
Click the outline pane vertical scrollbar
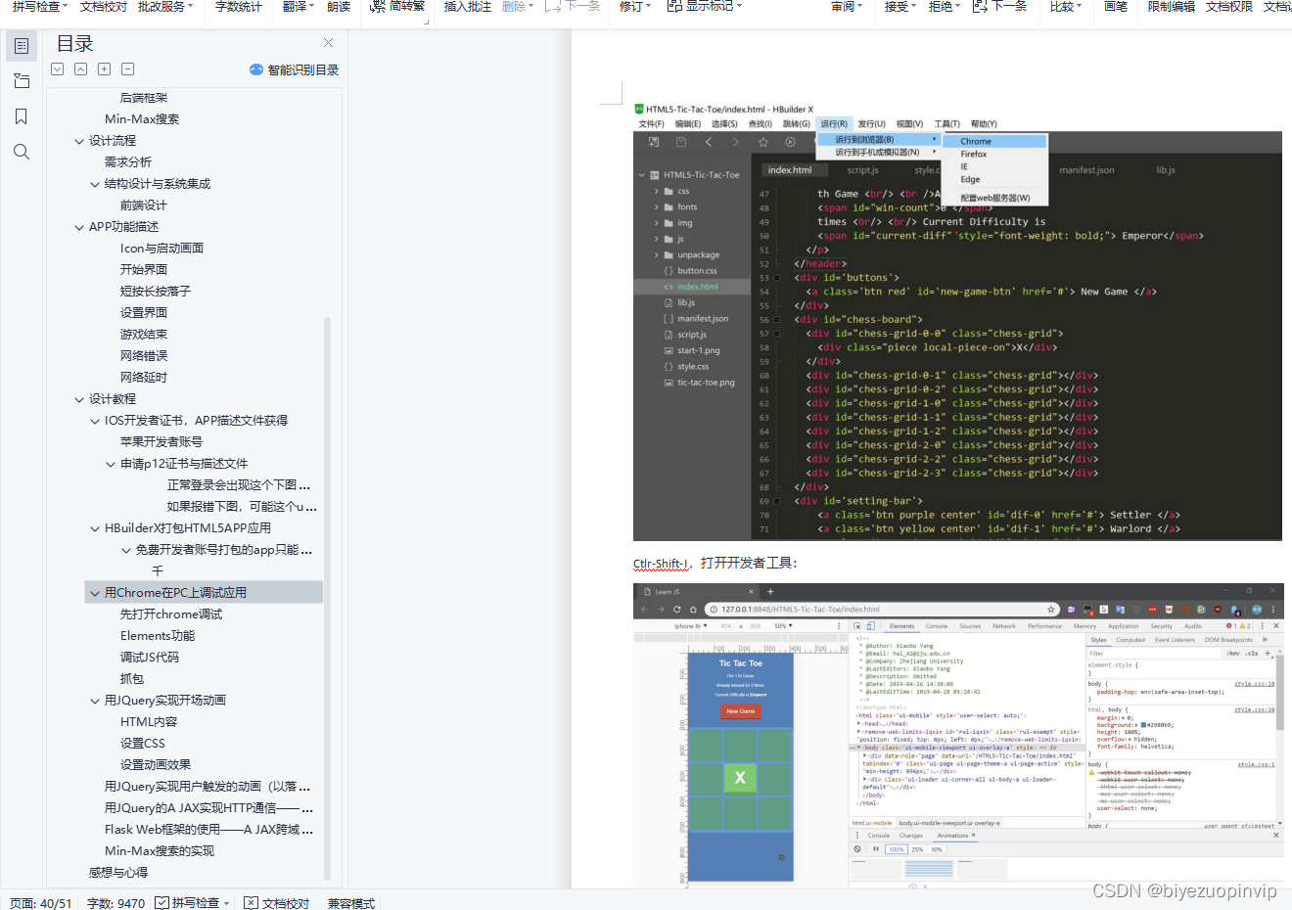pos(327,597)
